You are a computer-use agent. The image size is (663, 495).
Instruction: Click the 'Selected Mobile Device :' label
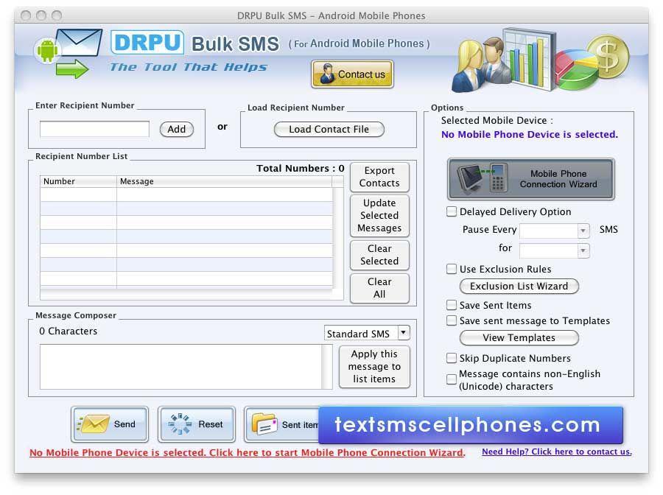(497, 121)
